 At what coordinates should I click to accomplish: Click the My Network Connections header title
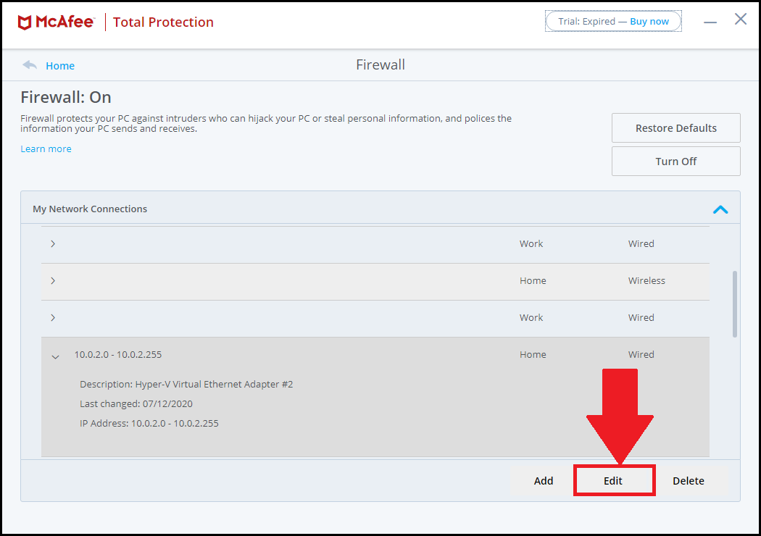point(90,209)
